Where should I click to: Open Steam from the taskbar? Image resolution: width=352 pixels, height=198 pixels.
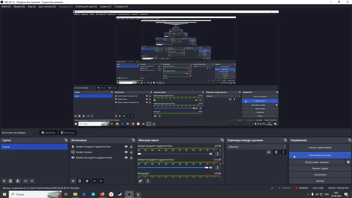click(x=120, y=194)
